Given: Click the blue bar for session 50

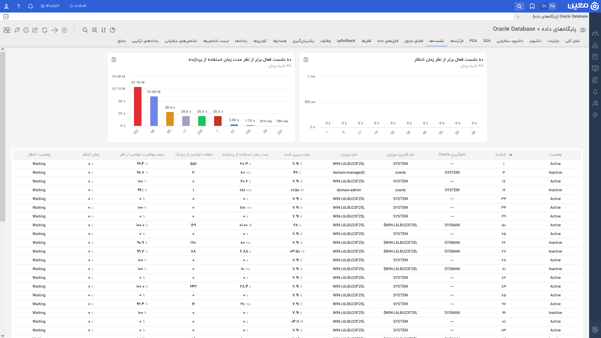Looking at the screenshot, I should [154, 111].
